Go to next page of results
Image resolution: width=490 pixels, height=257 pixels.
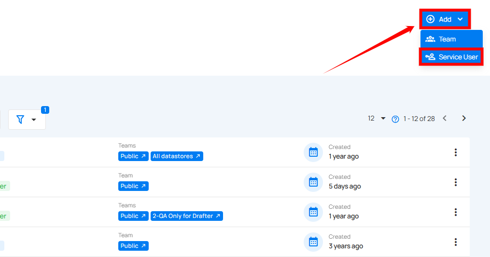click(x=463, y=118)
